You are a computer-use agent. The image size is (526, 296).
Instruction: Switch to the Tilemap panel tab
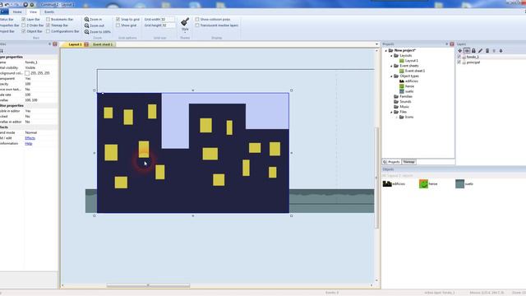[408, 162]
